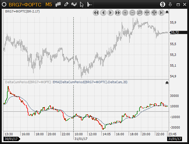The height and width of the screenshot is (144, 189).
Task: Click the zoom out minus button
Action: click(133, 13)
